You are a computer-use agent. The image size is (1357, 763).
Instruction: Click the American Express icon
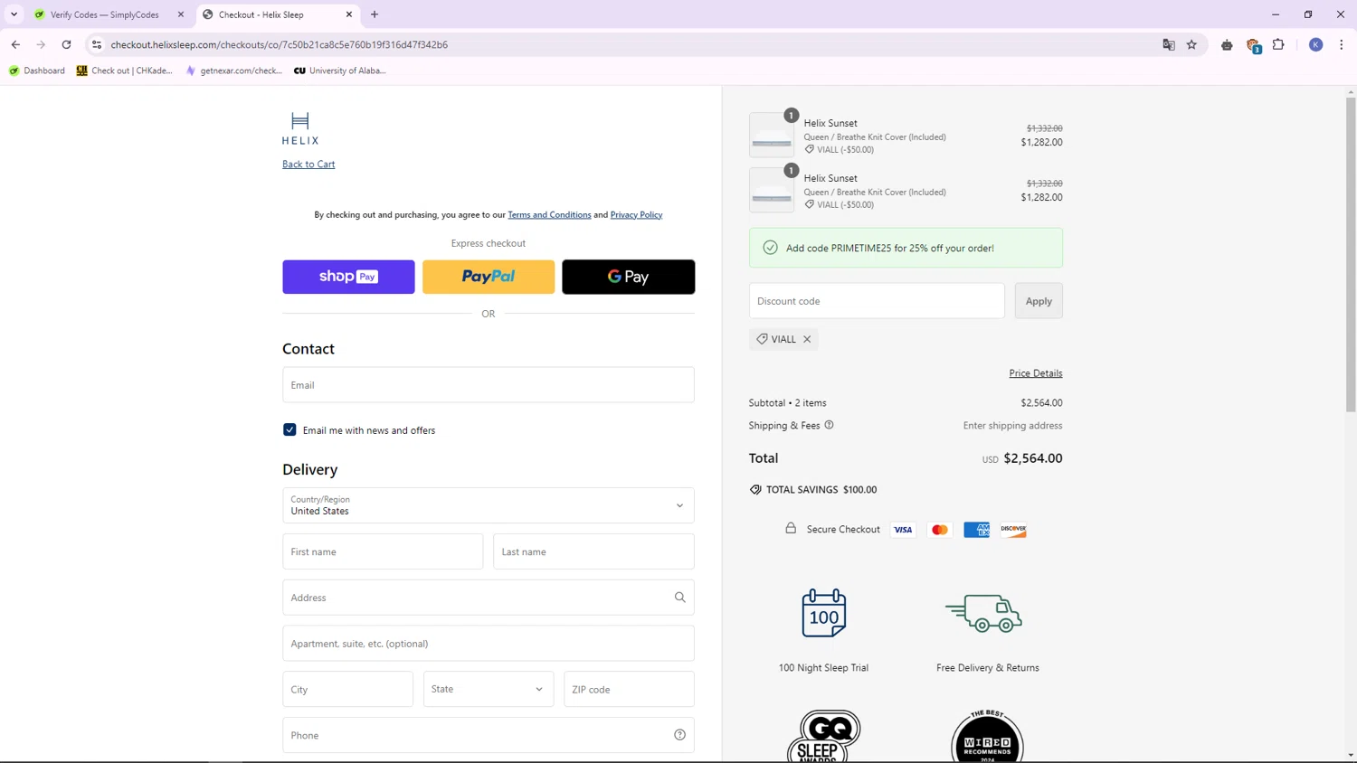(976, 530)
